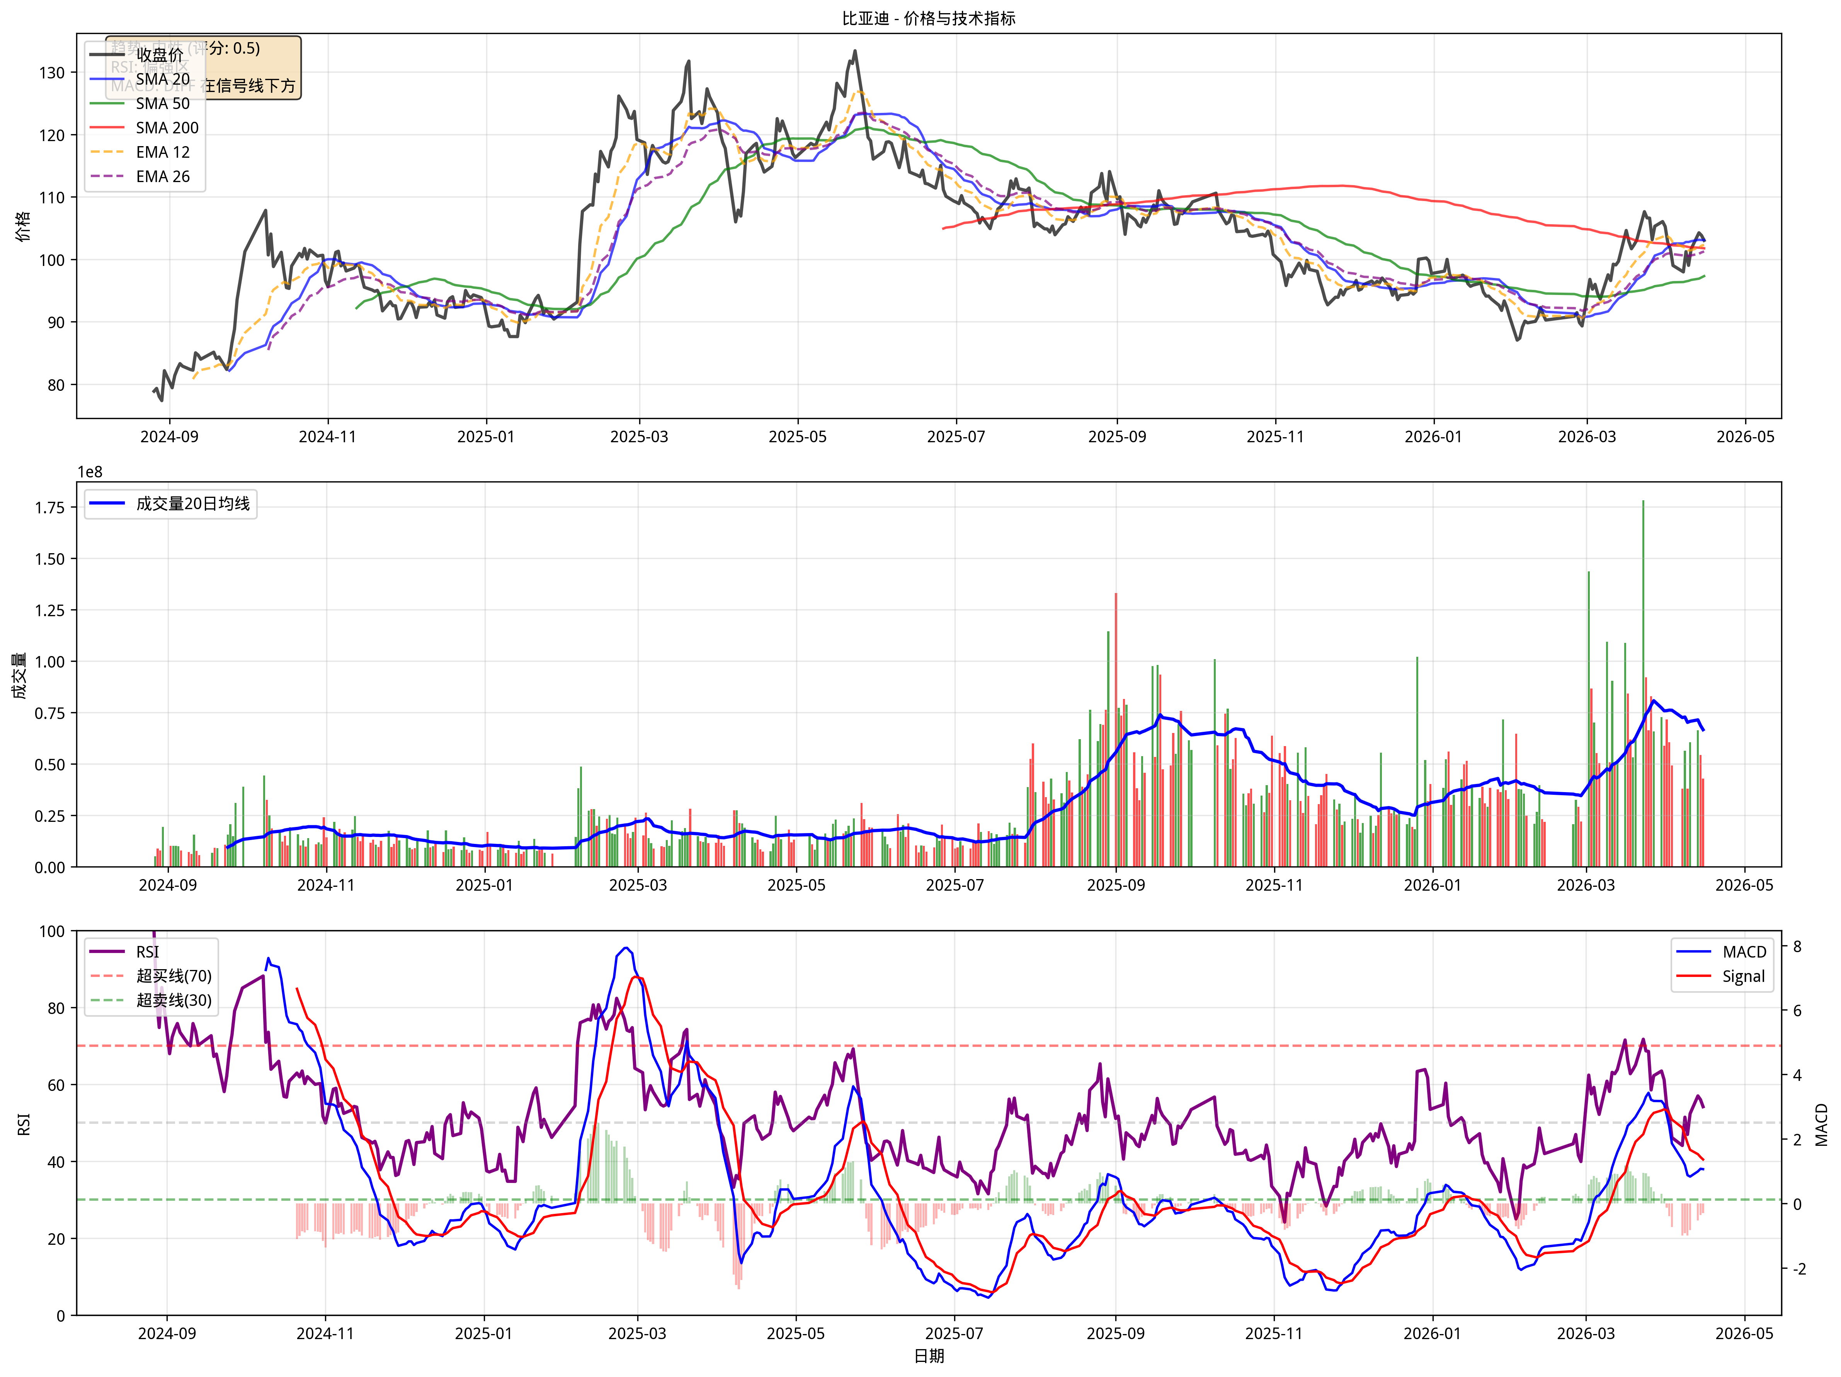Click the 1e8 volume scale label

(90, 472)
